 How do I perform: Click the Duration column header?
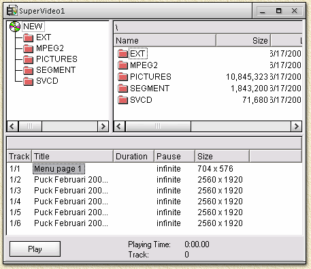[x=134, y=157]
